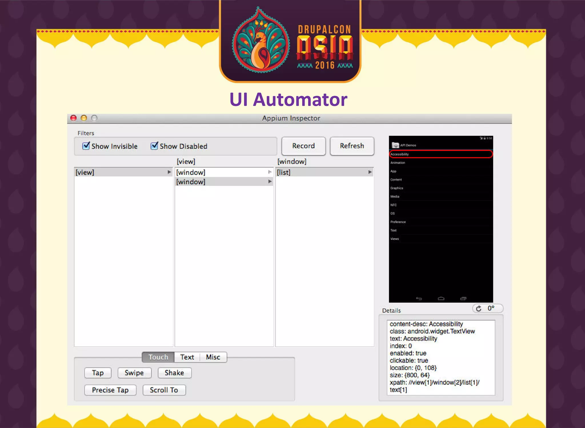The height and width of the screenshot is (428, 585).
Task: Click the Refresh button
Action: (x=352, y=146)
